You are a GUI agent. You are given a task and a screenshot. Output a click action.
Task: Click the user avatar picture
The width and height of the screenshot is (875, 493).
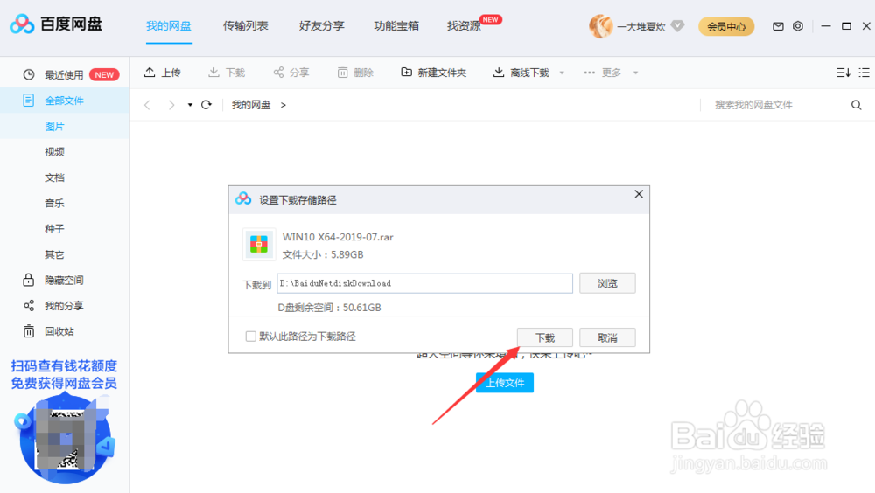click(600, 26)
